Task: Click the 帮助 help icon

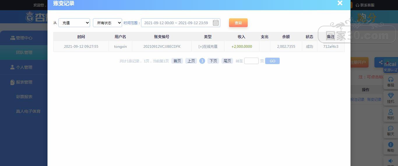Action: coord(390,147)
